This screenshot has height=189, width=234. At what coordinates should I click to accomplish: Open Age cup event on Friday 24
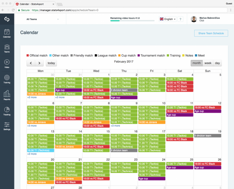click(152, 178)
